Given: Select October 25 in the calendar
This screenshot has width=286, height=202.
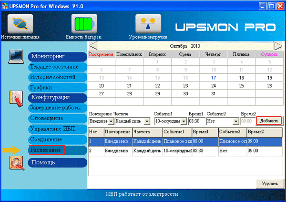Looking at the screenshot, I should 242,86.
